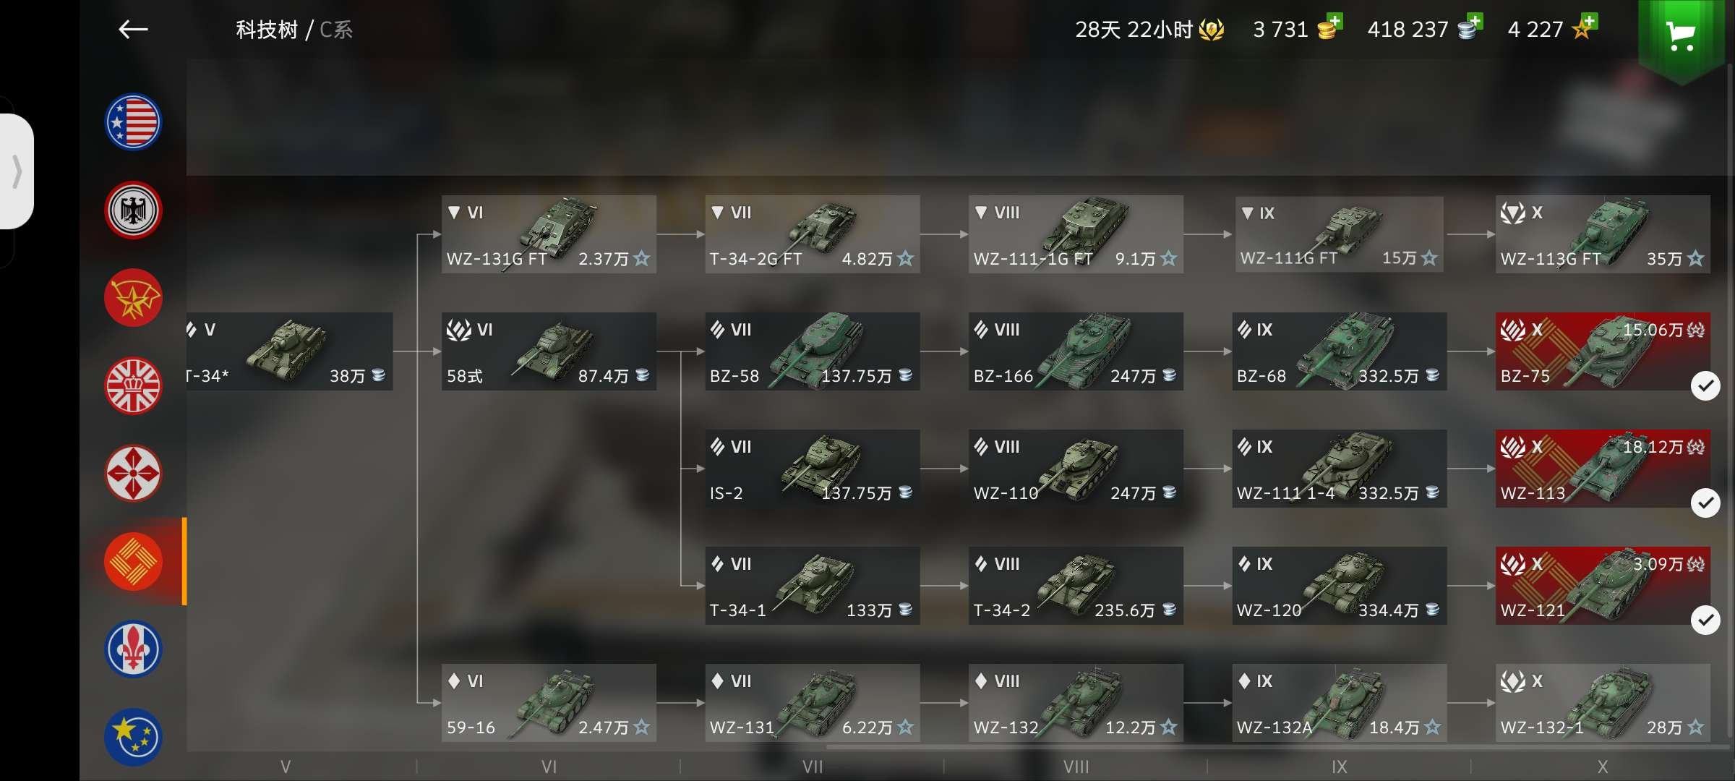Screen dimensions: 1735x781
Task: Go back with the arrow icon
Action: pyautogui.click(x=133, y=30)
